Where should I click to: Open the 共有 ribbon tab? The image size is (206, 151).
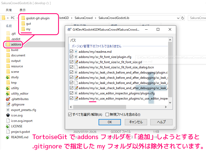(x=9, y=10)
